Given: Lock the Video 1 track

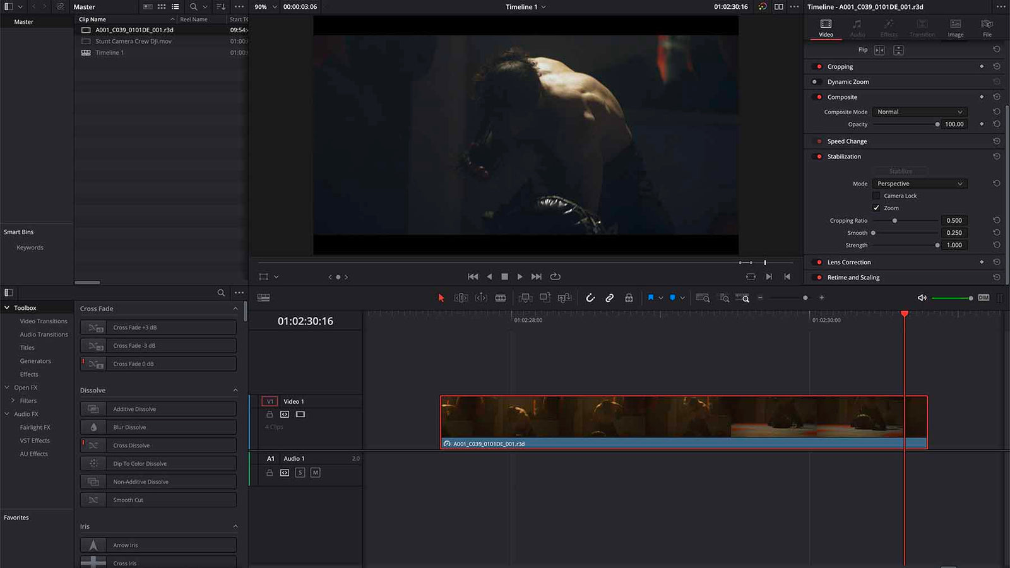Looking at the screenshot, I should click(270, 415).
